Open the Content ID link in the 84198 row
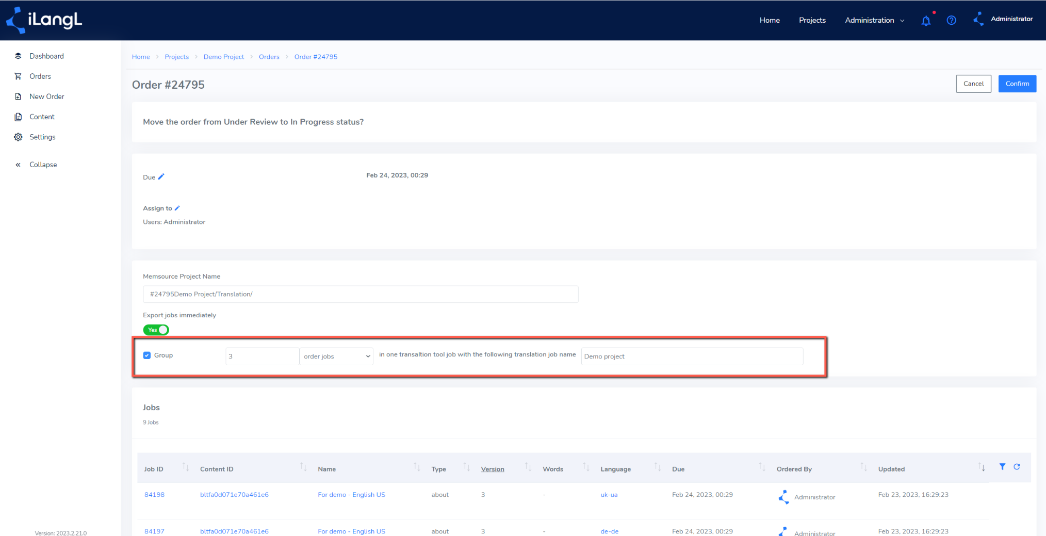The height and width of the screenshot is (536, 1046). pos(234,494)
